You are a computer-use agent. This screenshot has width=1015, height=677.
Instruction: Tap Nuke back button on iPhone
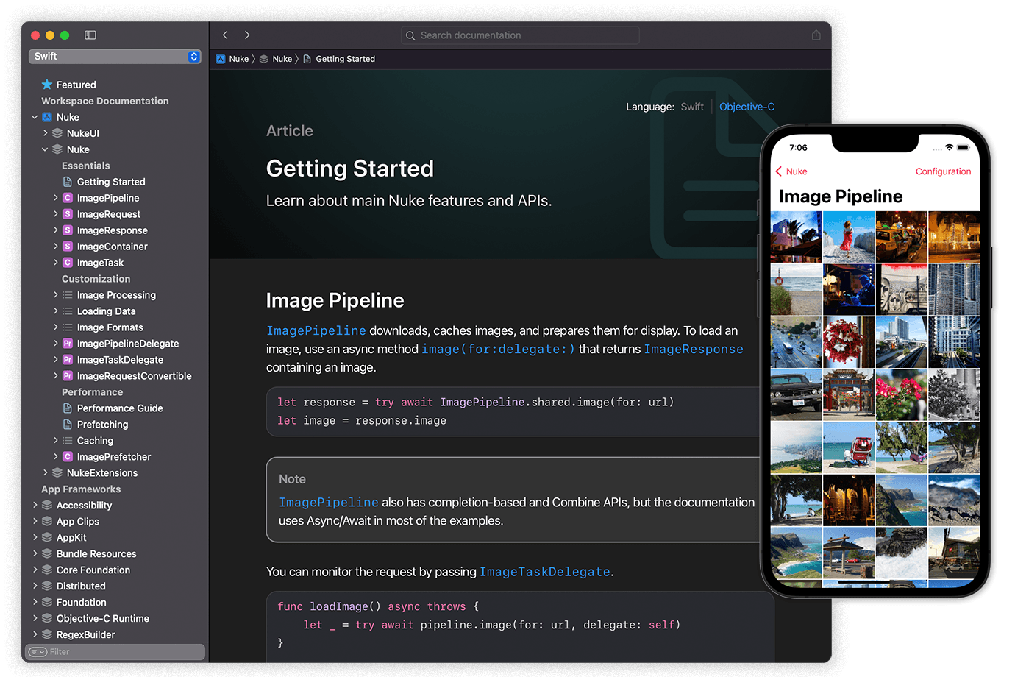click(791, 171)
